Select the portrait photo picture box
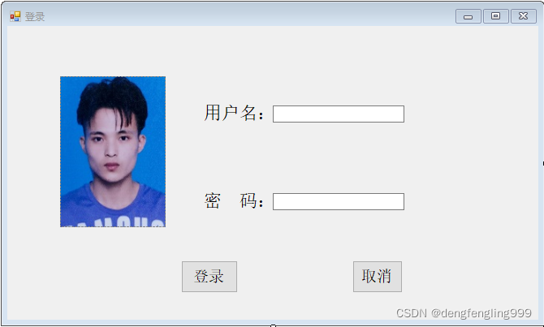This screenshot has height=327, width=544. point(113,152)
